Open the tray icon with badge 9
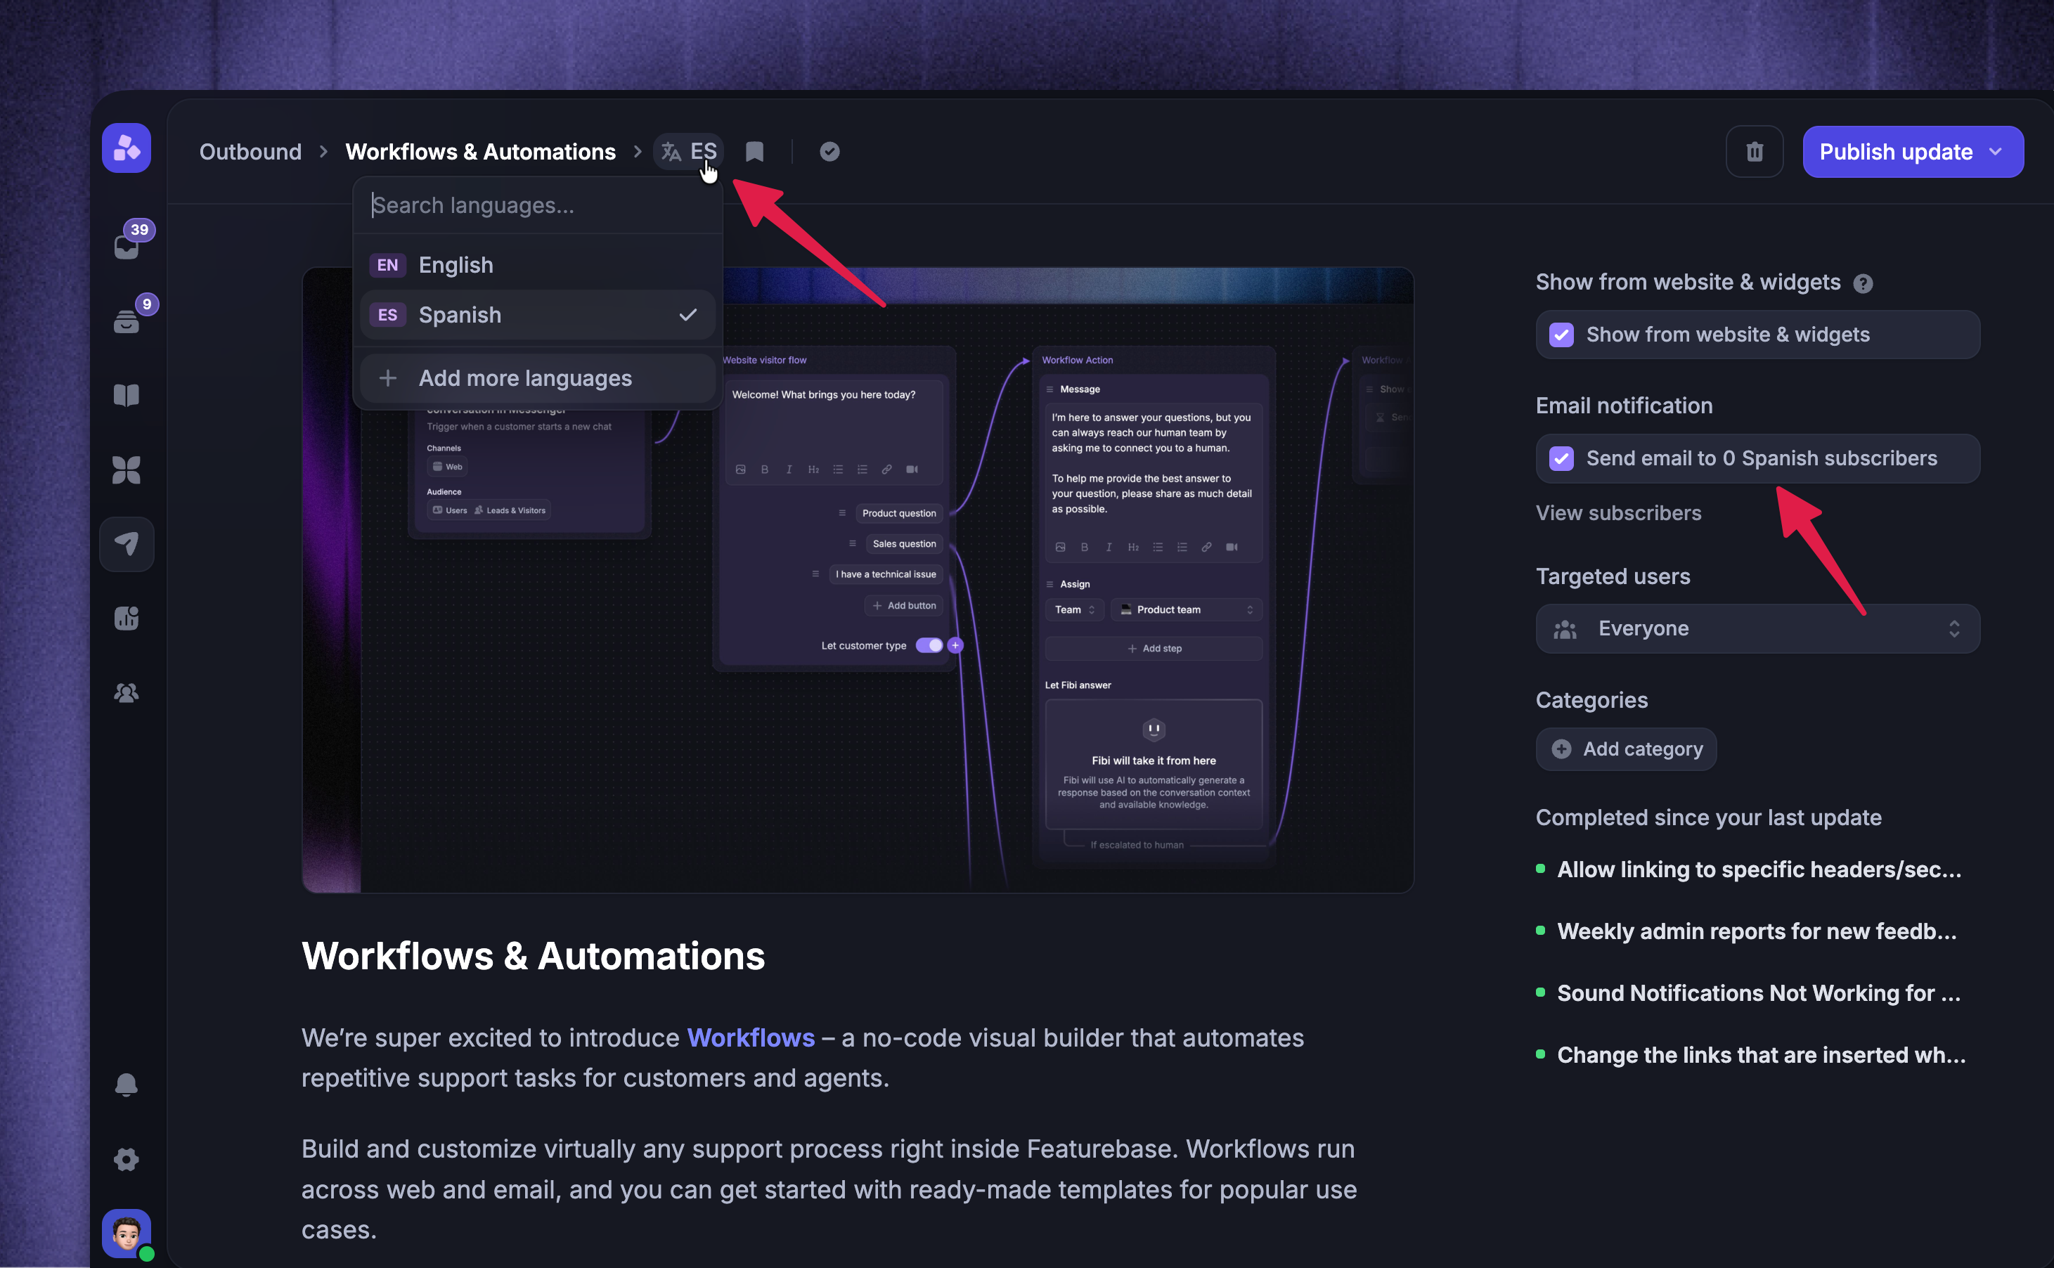Image resolution: width=2054 pixels, height=1268 pixels. pos(127,321)
